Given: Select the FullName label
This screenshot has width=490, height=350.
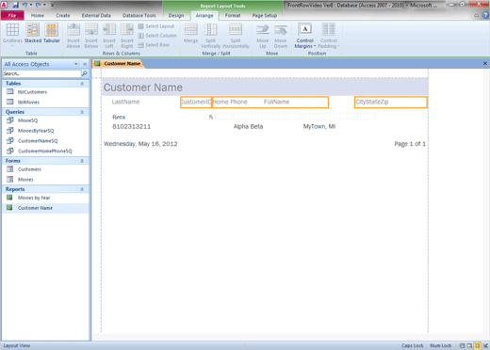Looking at the screenshot, I should [276, 102].
